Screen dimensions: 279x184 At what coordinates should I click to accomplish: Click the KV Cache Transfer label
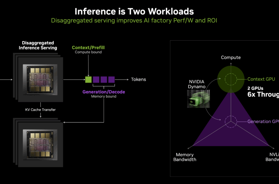point(40,110)
